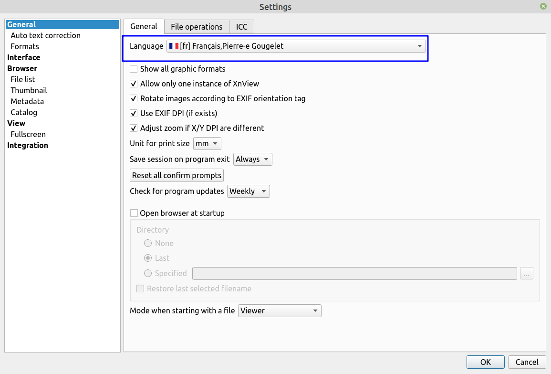Cancel the Settings dialog
The image size is (551, 374).
[527, 362]
